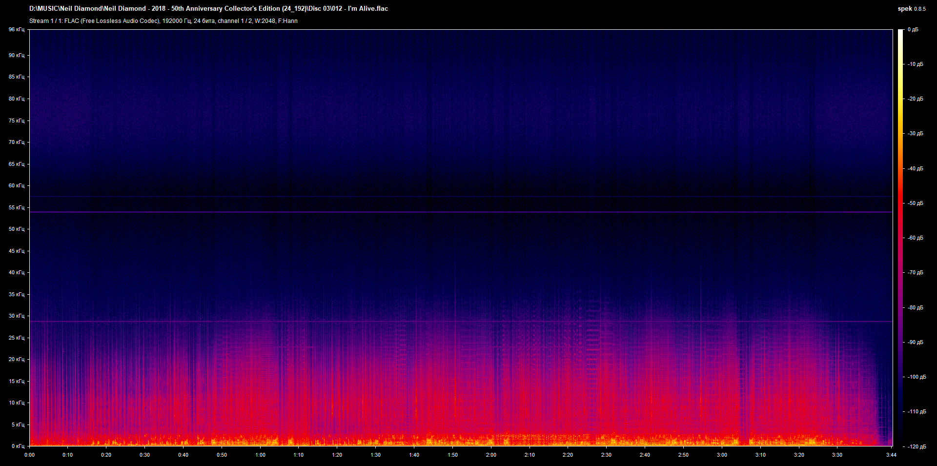937x466 pixels.
Task: Click the 0:00 start time marker
Action: pyautogui.click(x=30, y=455)
